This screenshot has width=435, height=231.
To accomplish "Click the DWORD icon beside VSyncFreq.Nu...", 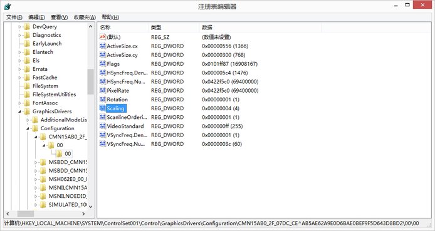I will (x=103, y=144).
